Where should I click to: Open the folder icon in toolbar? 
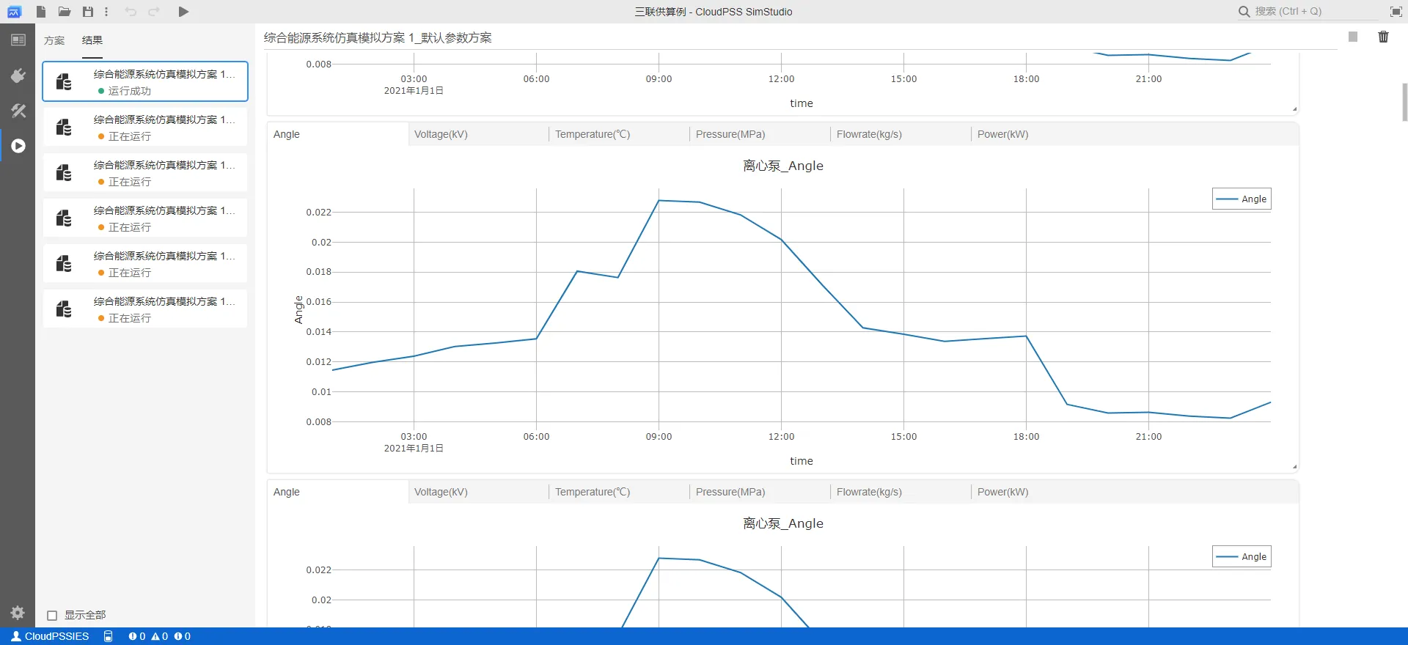65,12
